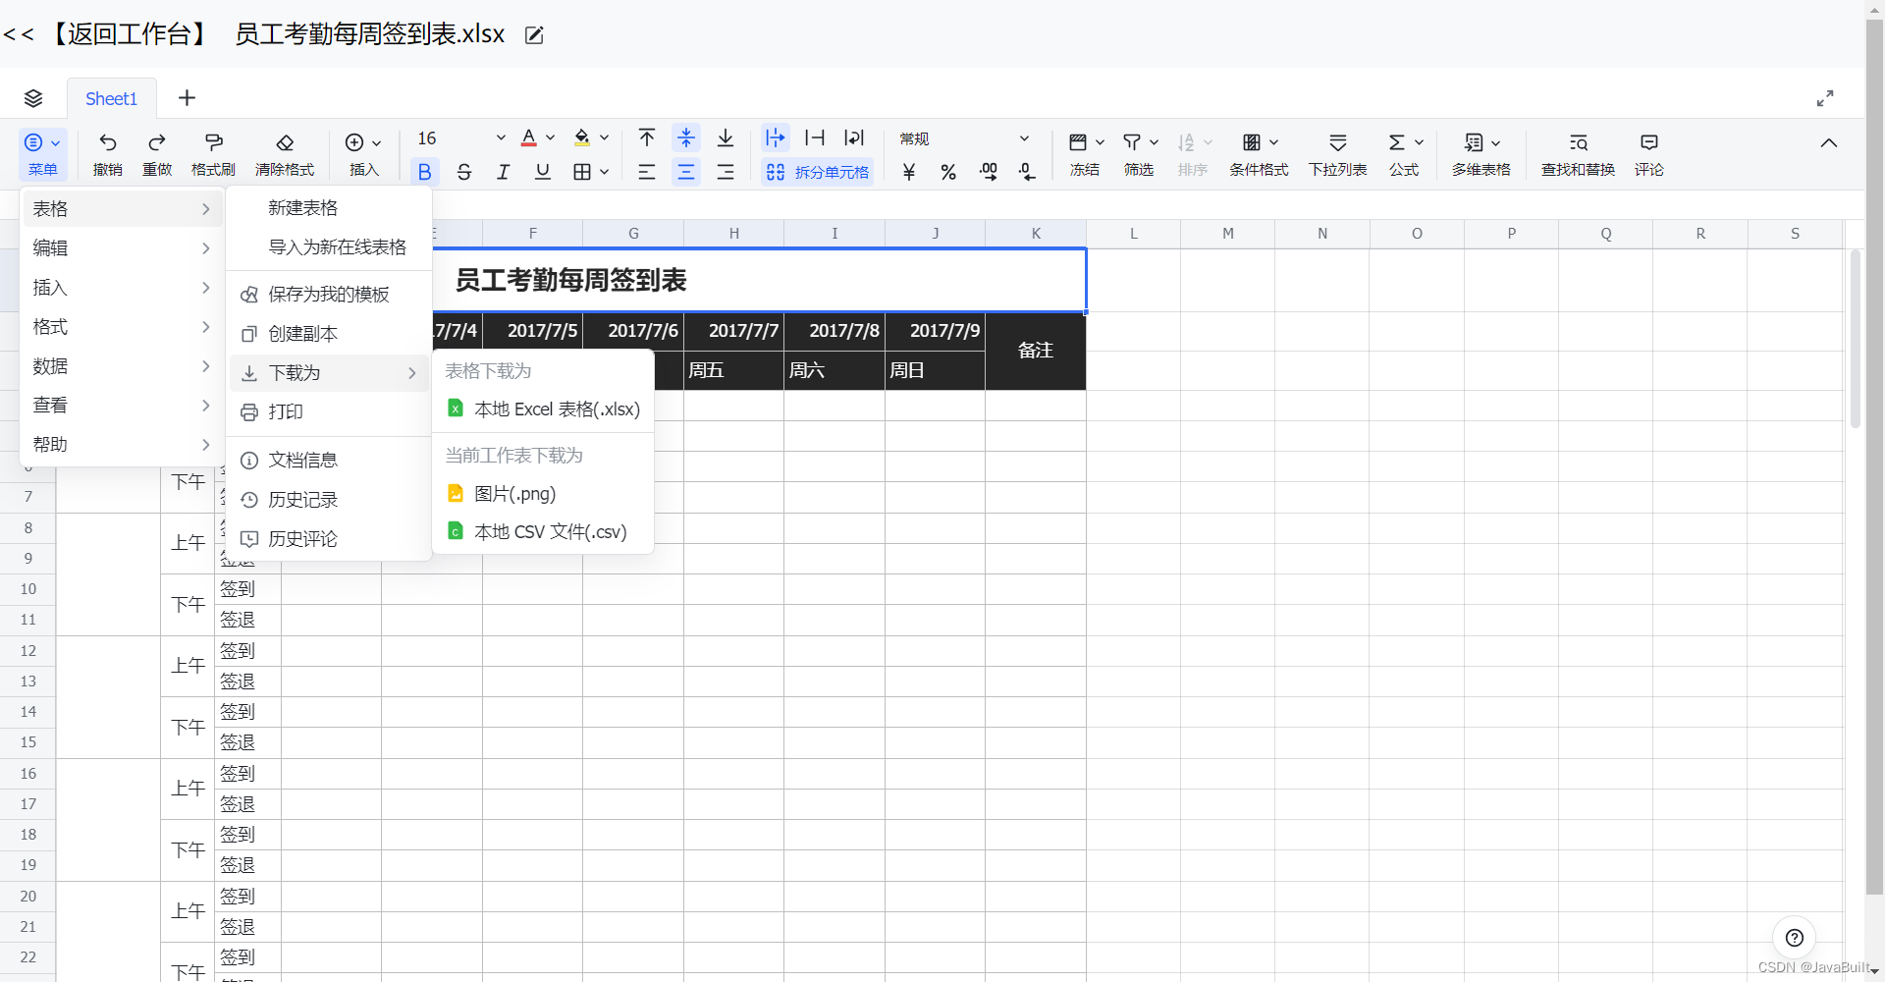Toggle center horizontal alignment
1885x982 pixels.
click(x=686, y=172)
